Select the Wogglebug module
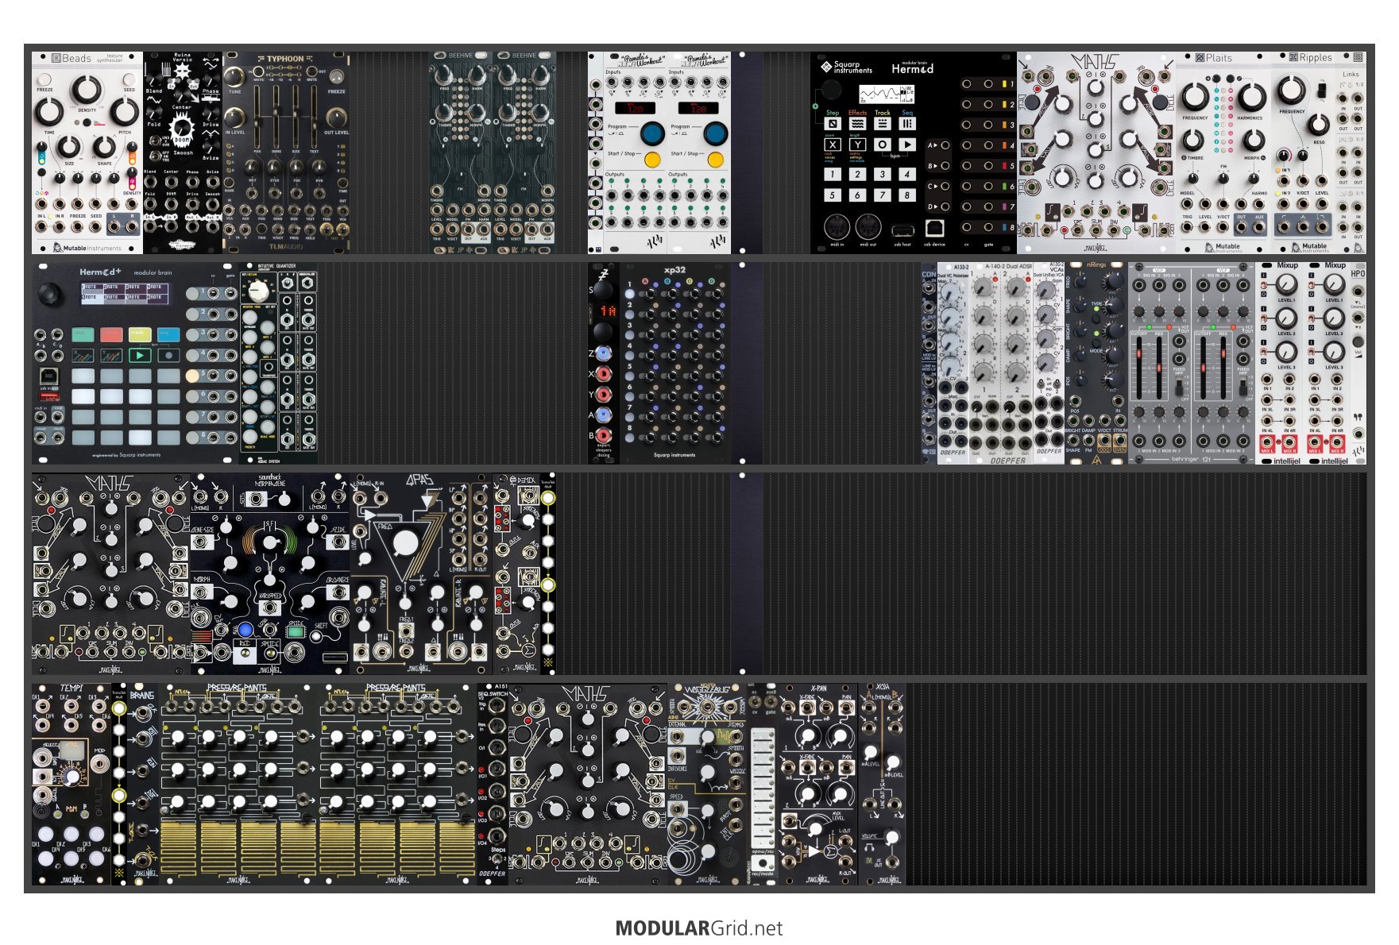The height and width of the screenshot is (945, 1399). click(x=707, y=784)
